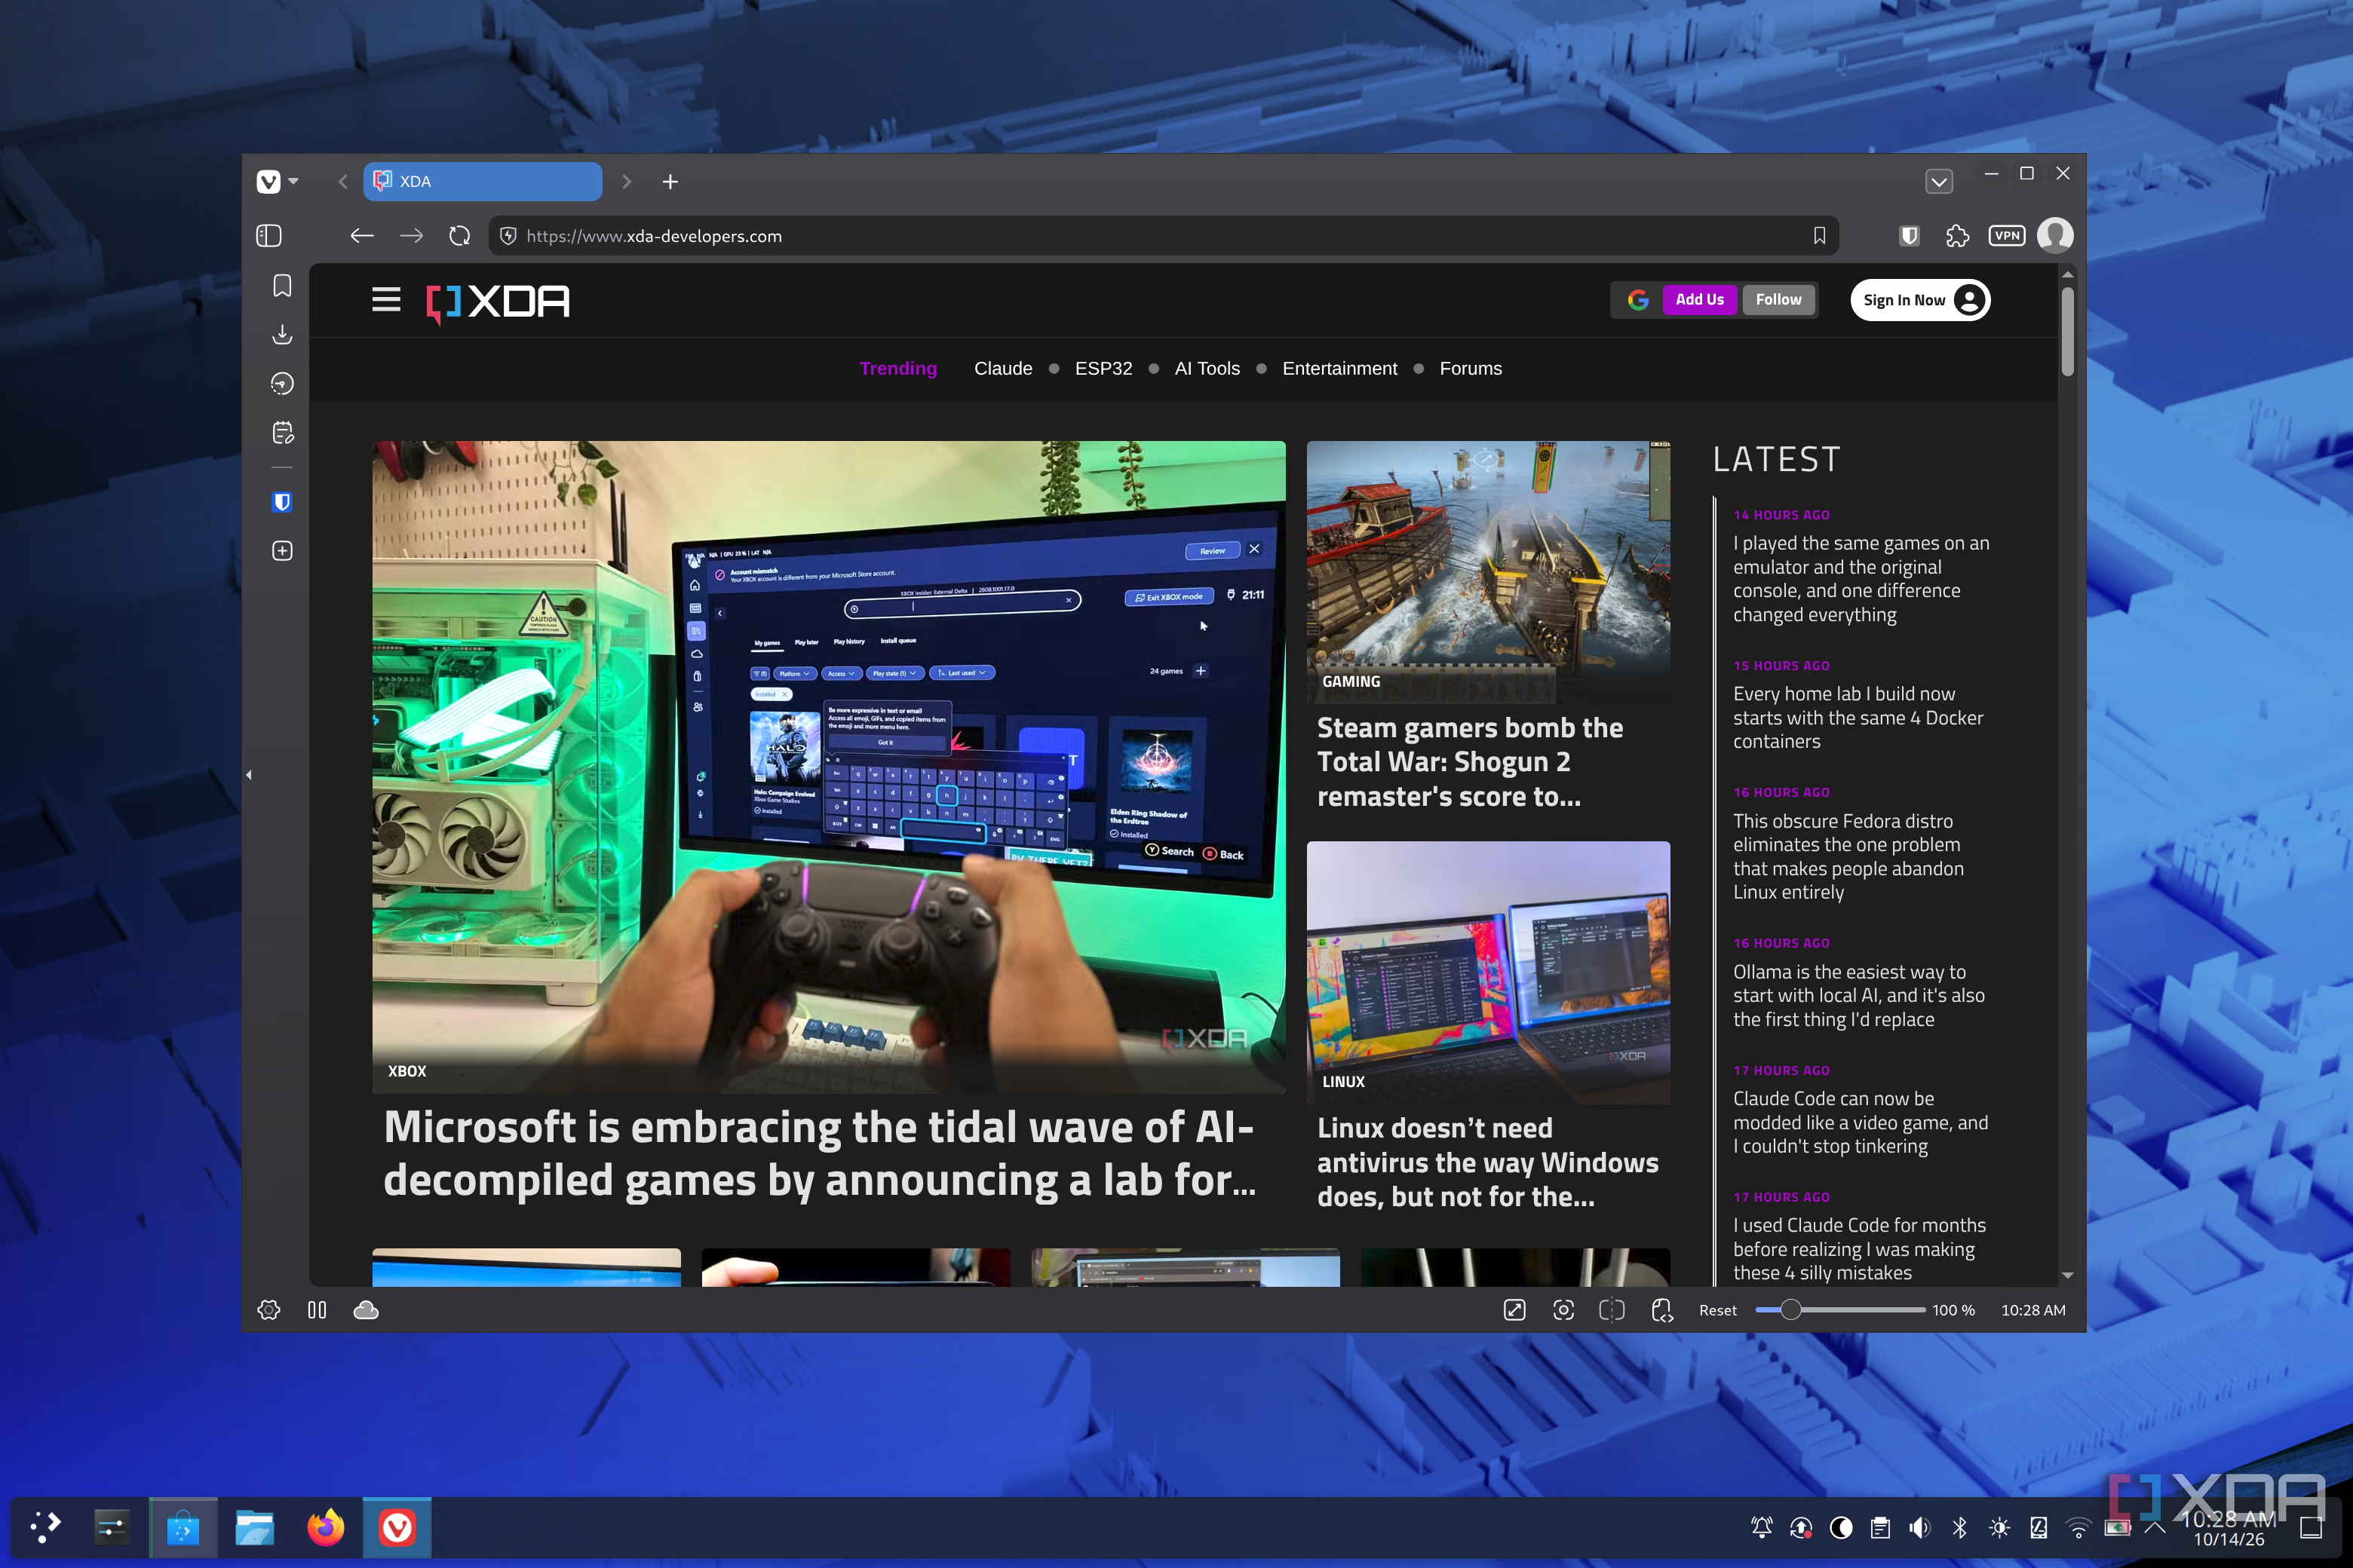Viewport: 2353px width, 1568px height.
Task: Show hidden system tray icons arrow
Action: pos(2155,1527)
